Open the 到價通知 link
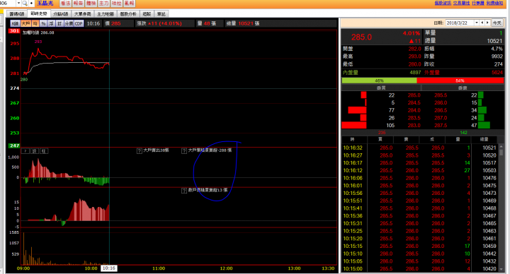The width and height of the screenshot is (510, 274). tap(494, 3)
